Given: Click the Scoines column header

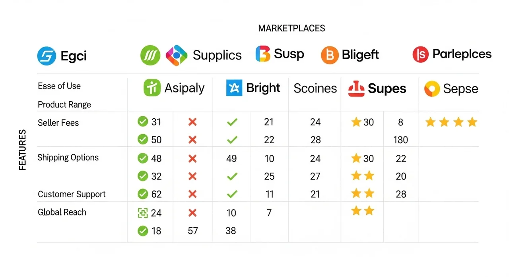Looking at the screenshot, I should (x=315, y=88).
